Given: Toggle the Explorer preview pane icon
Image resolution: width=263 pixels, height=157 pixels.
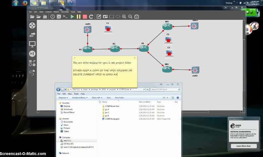Looking at the screenshot, I should click(x=172, y=97).
